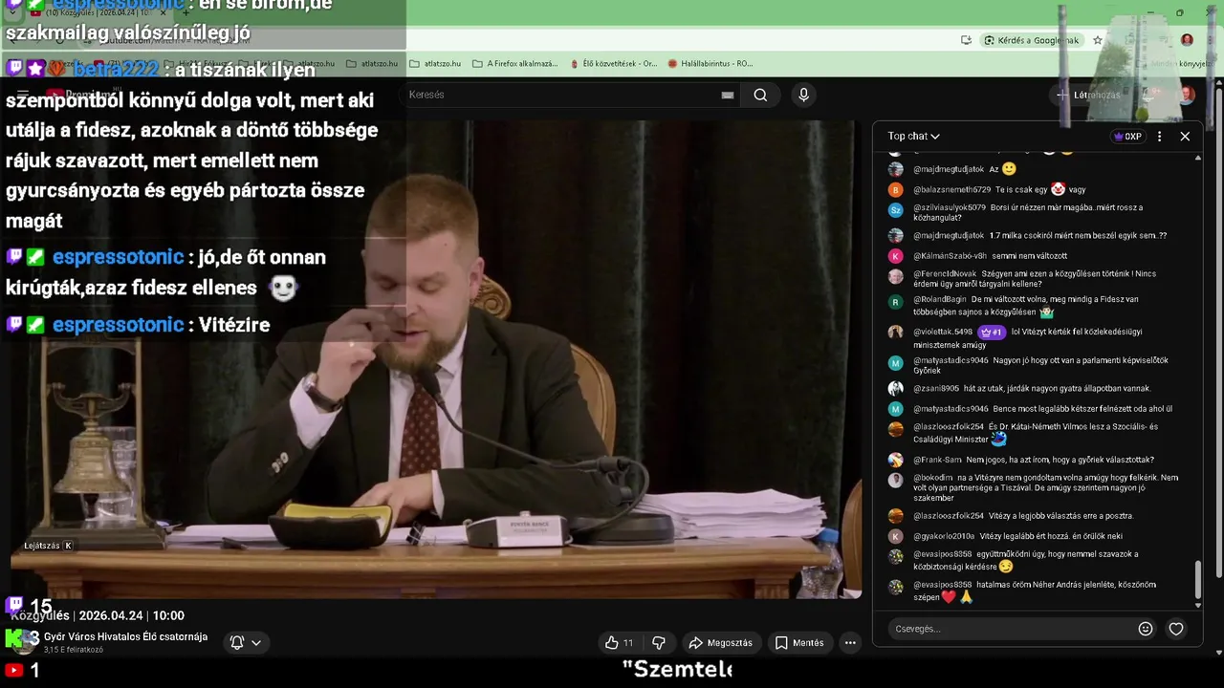Click betra222 username in Twitch overlay chat
Screen dimensions: 1224x688
click(116, 70)
